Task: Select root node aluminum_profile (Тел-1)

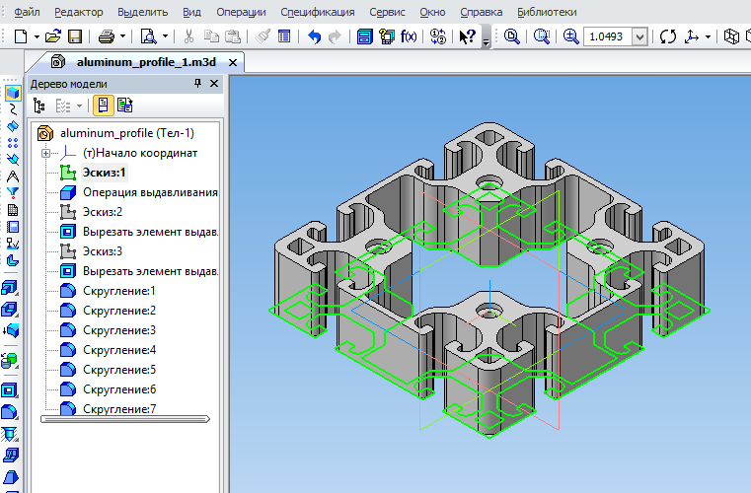Action: (127, 133)
